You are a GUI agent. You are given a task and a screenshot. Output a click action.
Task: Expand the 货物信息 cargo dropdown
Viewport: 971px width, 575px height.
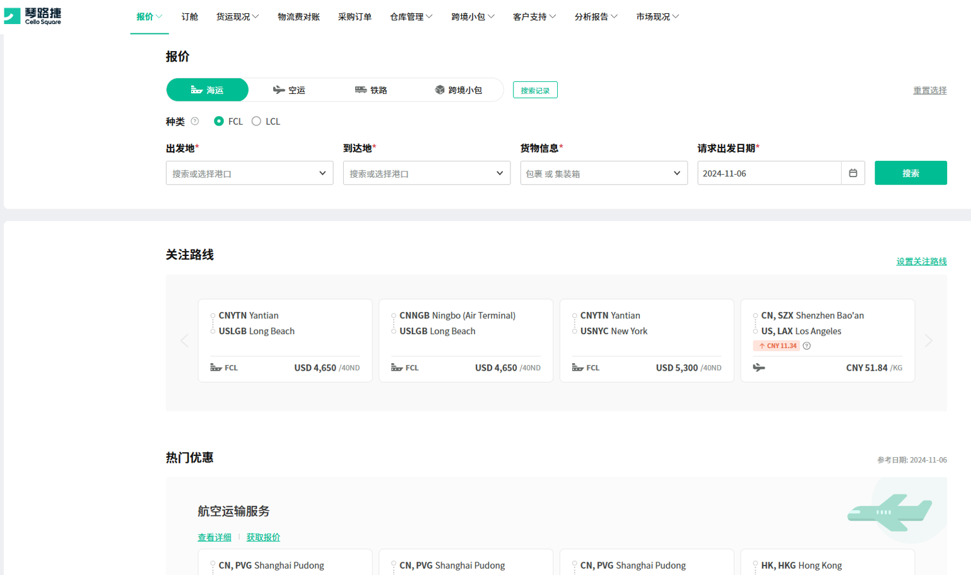pyautogui.click(x=604, y=173)
